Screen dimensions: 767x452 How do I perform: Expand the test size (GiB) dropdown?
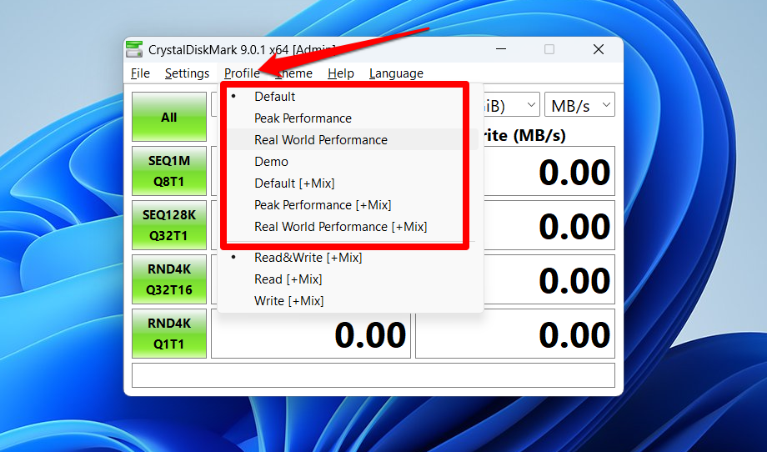coord(509,106)
